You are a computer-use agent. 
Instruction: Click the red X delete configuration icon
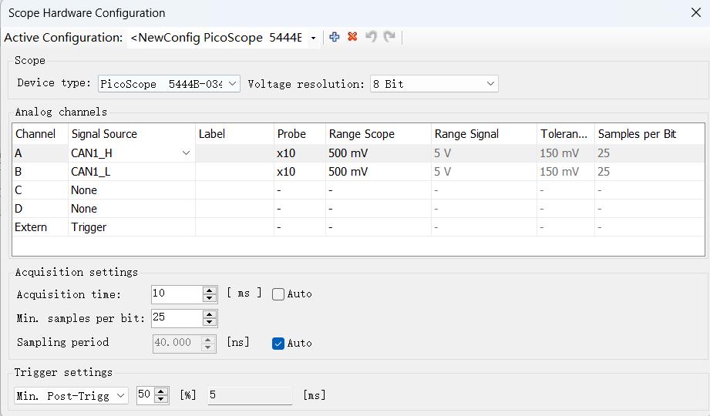click(352, 37)
